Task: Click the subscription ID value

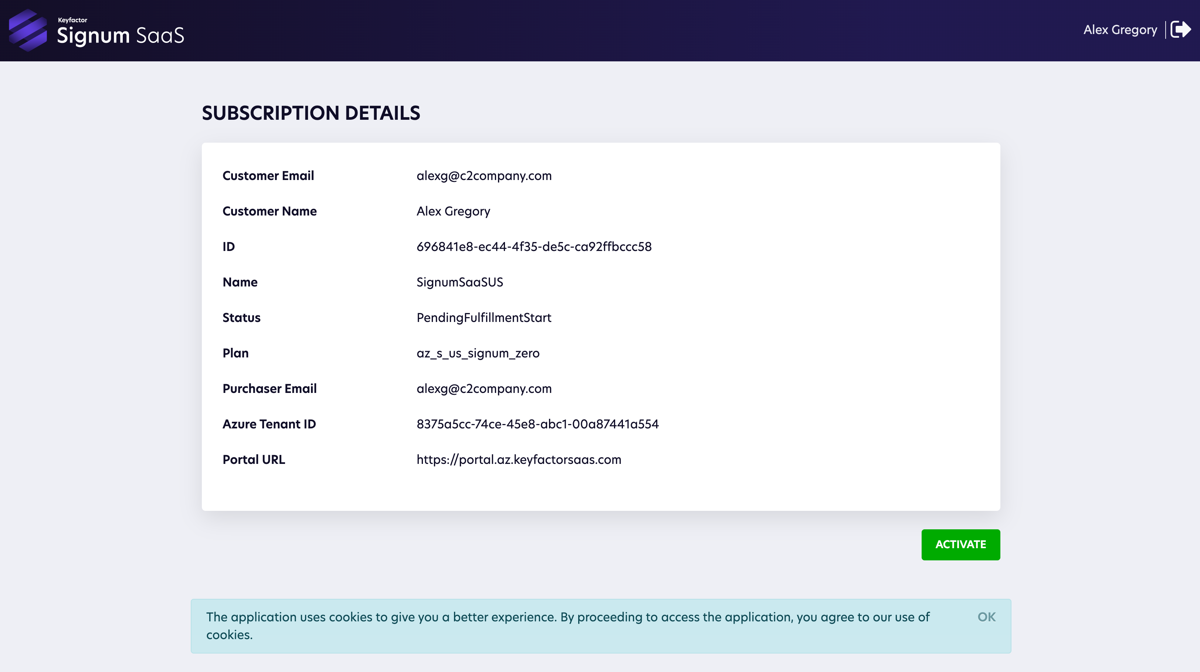Action: point(534,246)
